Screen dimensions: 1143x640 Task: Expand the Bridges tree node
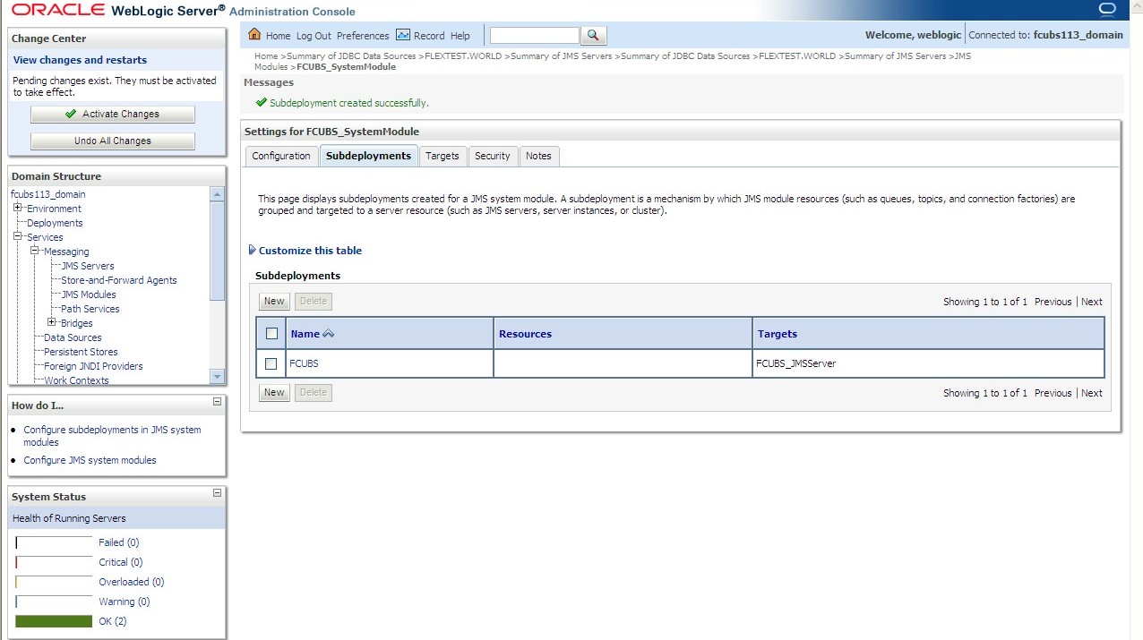pos(51,323)
